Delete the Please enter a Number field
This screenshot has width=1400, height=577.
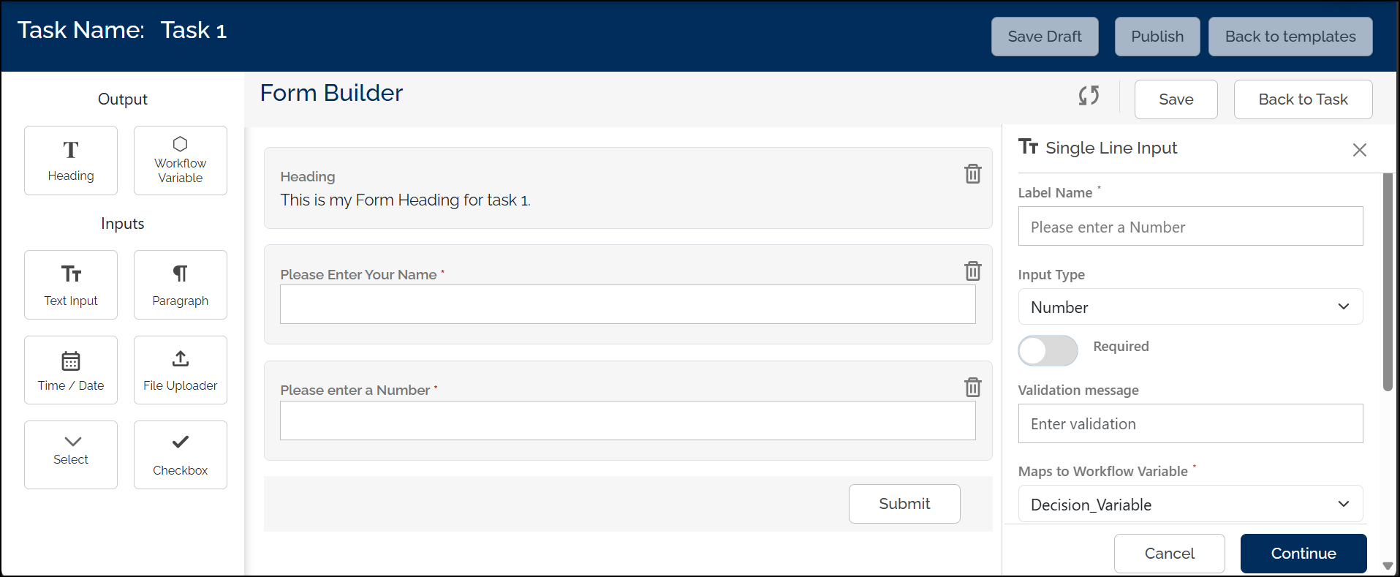(x=972, y=387)
